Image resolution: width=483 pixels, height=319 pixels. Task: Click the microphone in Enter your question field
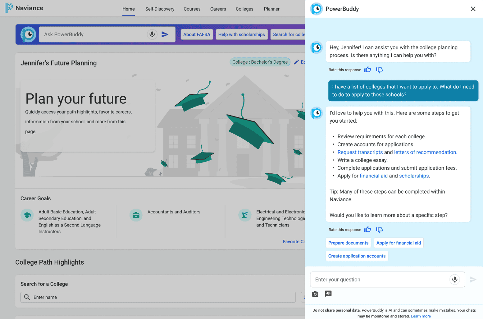[455, 280]
